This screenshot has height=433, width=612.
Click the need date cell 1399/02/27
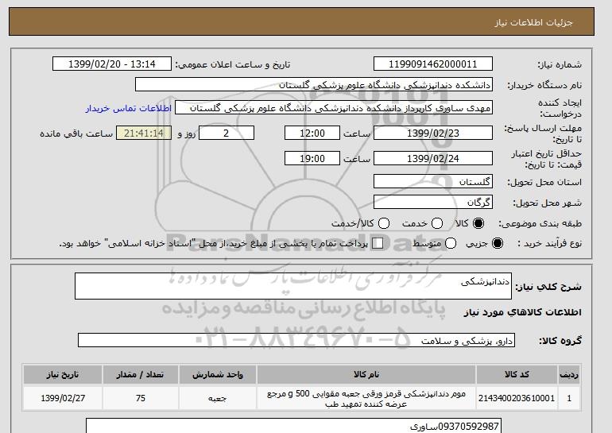point(63,398)
